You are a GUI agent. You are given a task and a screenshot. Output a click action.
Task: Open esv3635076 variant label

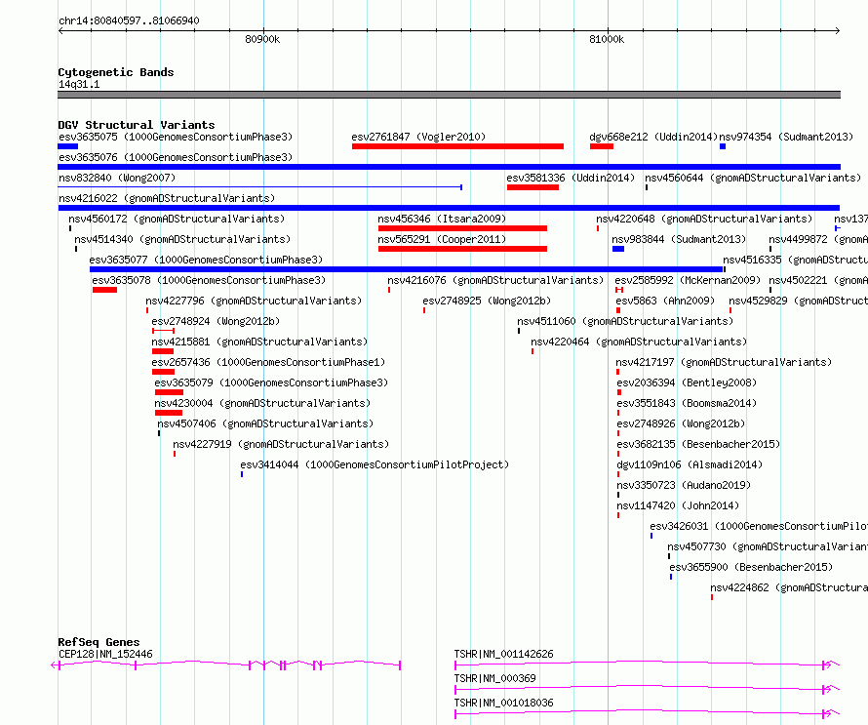click(x=176, y=157)
